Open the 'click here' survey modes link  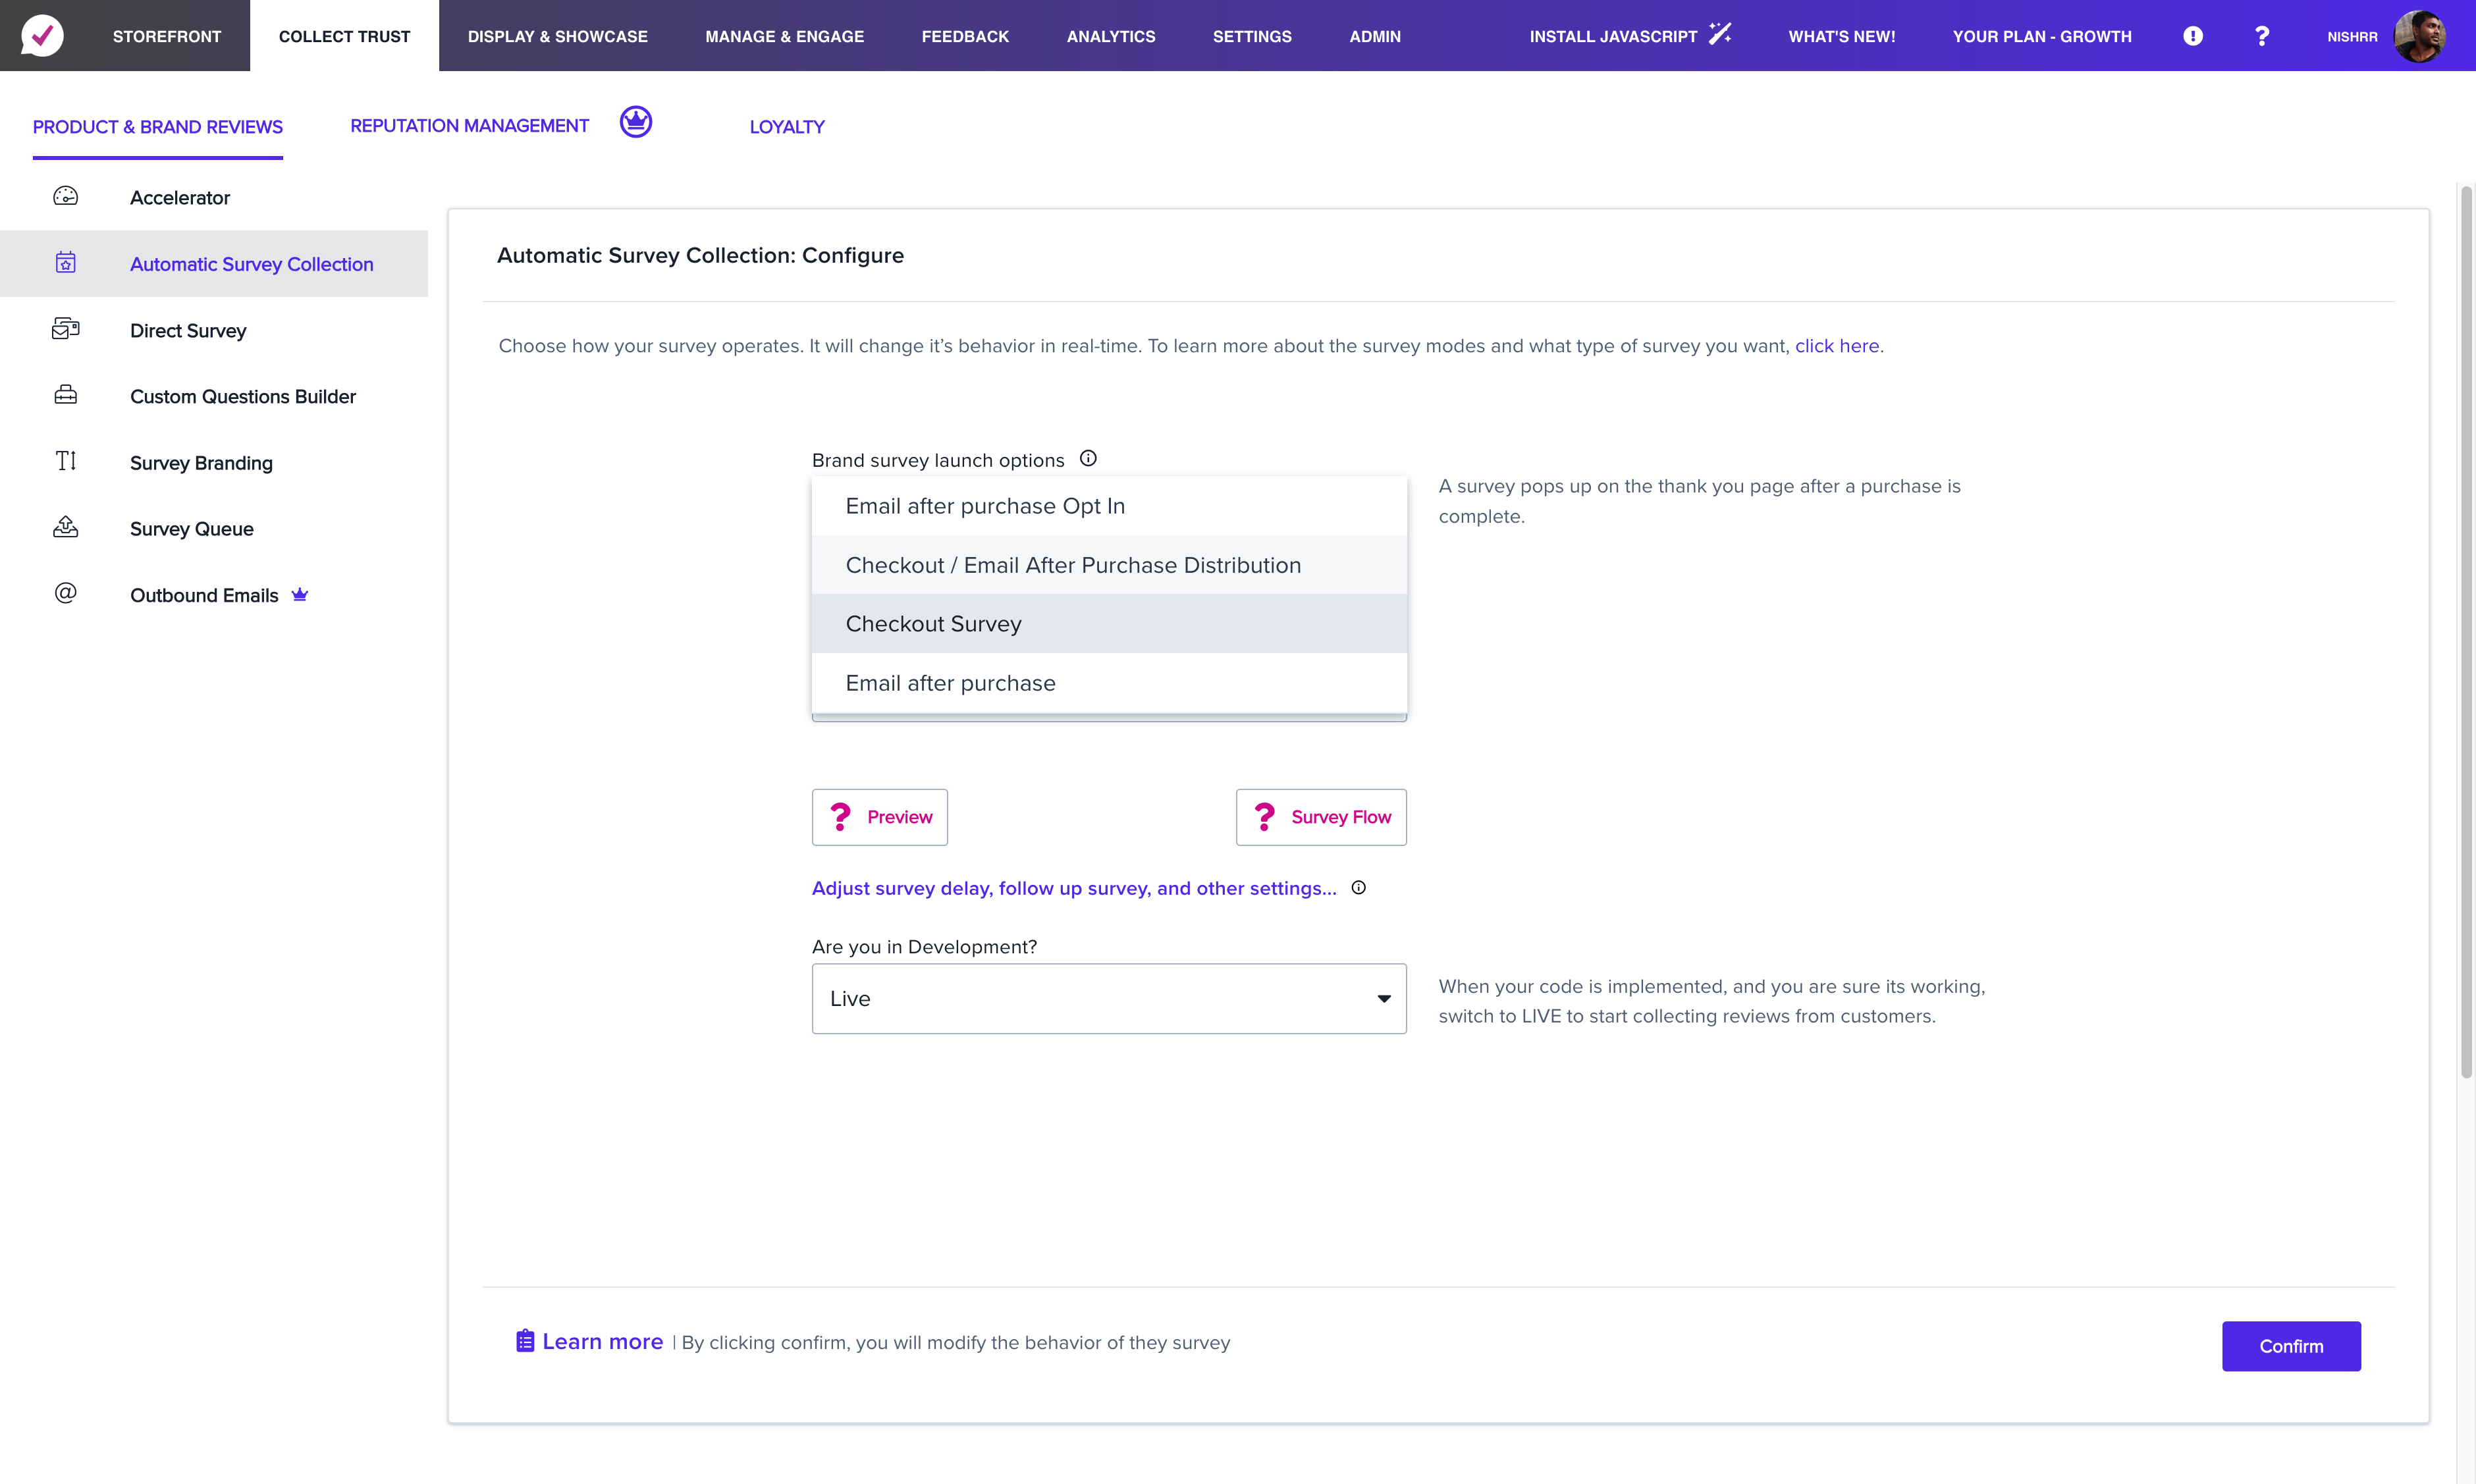tap(1837, 346)
